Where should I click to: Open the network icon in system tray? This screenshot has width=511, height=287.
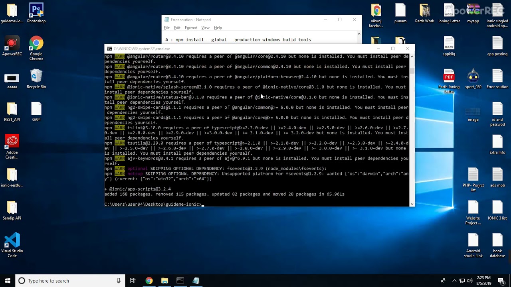coord(462,281)
